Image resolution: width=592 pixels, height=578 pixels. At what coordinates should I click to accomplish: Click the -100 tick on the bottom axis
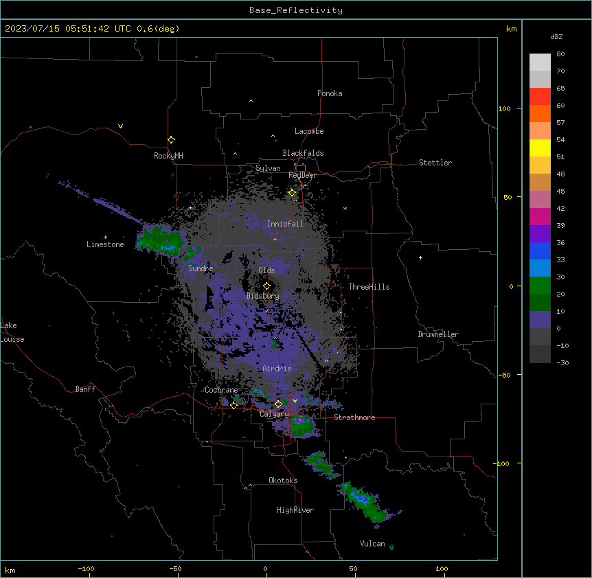tap(86, 568)
